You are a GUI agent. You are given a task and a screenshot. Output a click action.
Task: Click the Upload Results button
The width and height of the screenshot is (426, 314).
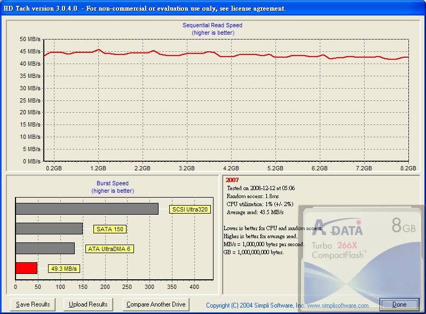[88, 304]
